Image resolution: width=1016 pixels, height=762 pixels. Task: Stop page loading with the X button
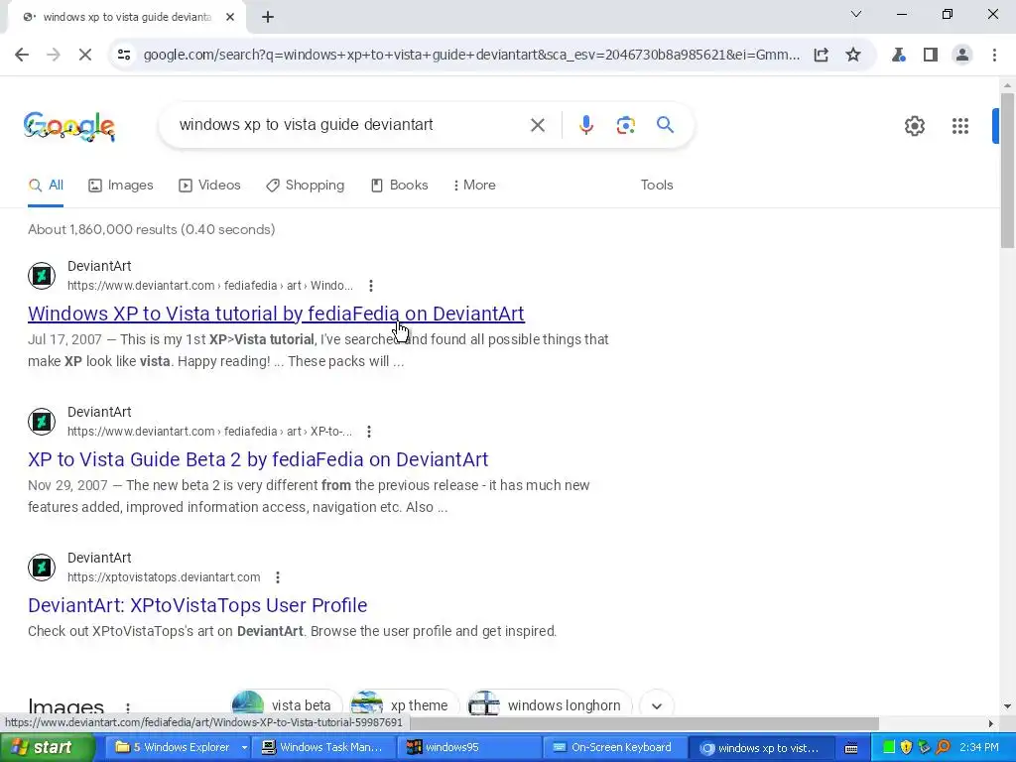85,56
